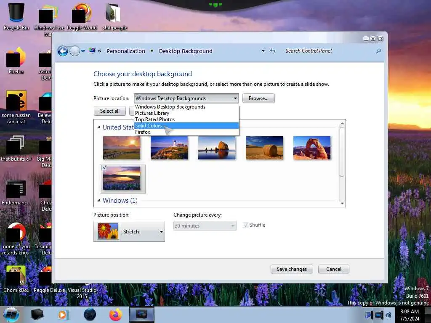Open the volume speaker tray icon
The width and height of the screenshot is (431, 323).
point(388,315)
